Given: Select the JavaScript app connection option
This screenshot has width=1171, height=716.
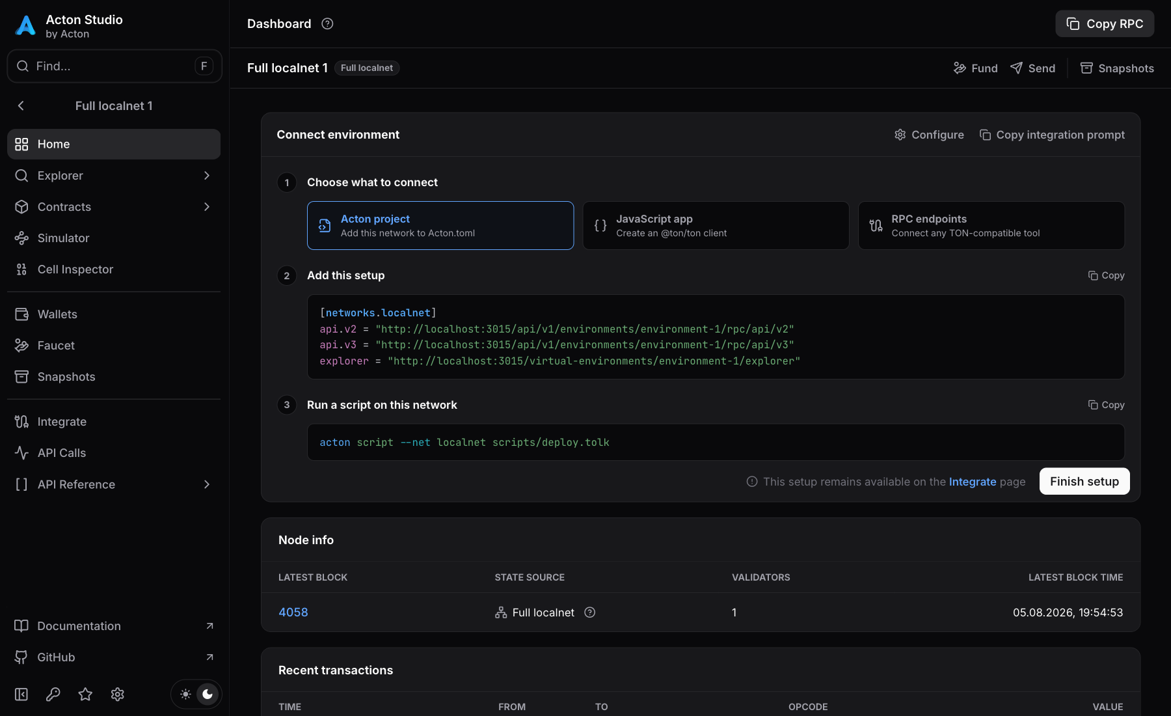Looking at the screenshot, I should click(x=716, y=225).
